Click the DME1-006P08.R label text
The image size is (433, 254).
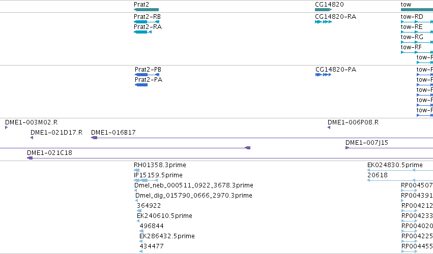(x=353, y=122)
